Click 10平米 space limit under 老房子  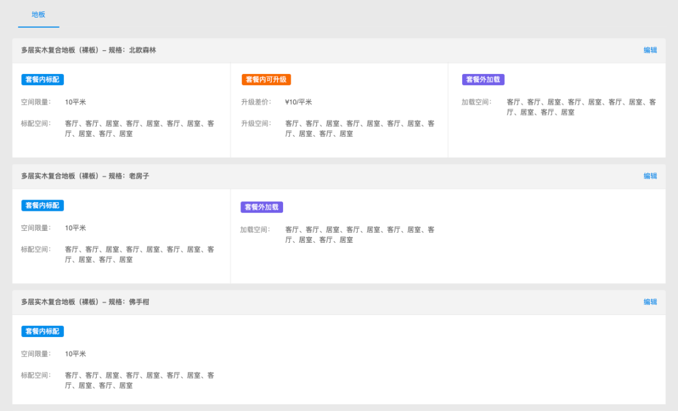[75, 228]
